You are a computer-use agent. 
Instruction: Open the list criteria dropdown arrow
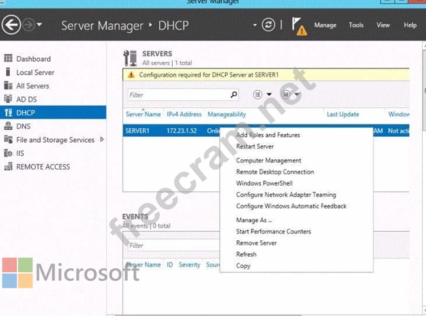(x=269, y=94)
